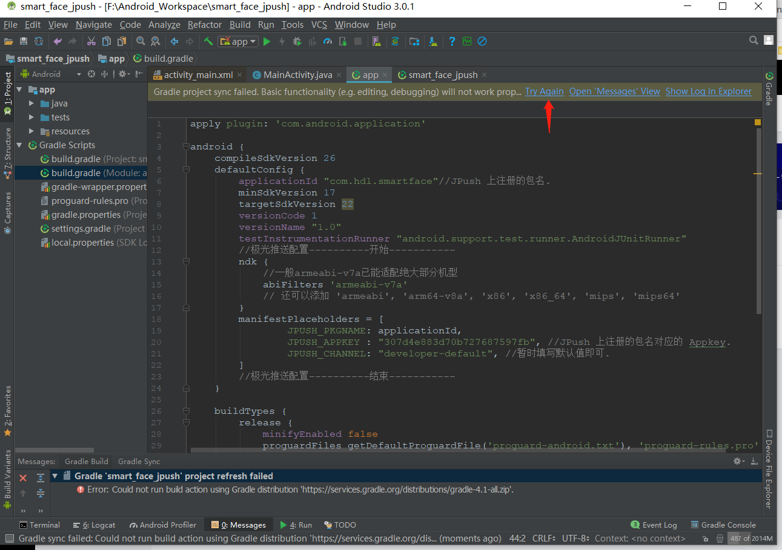This screenshot has height=550, width=782.
Task: Click the Paste clipboard icon
Action: coord(122,41)
